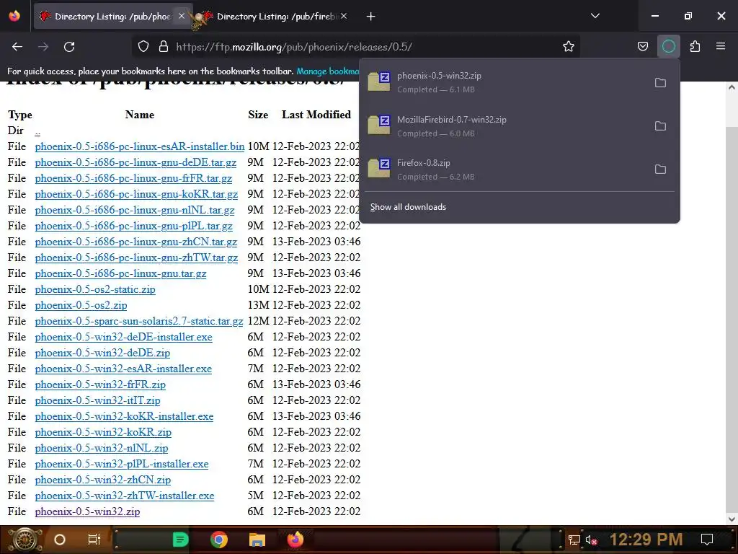Download phoenix-0.5-os2-static.zip

(95, 289)
